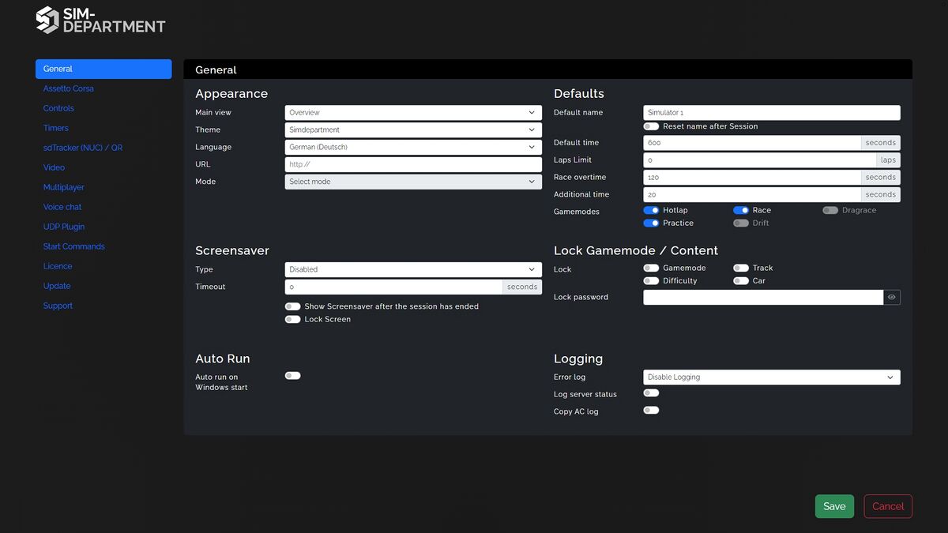The width and height of the screenshot is (948, 533).
Task: Toggle Log server status
Action: click(651, 393)
